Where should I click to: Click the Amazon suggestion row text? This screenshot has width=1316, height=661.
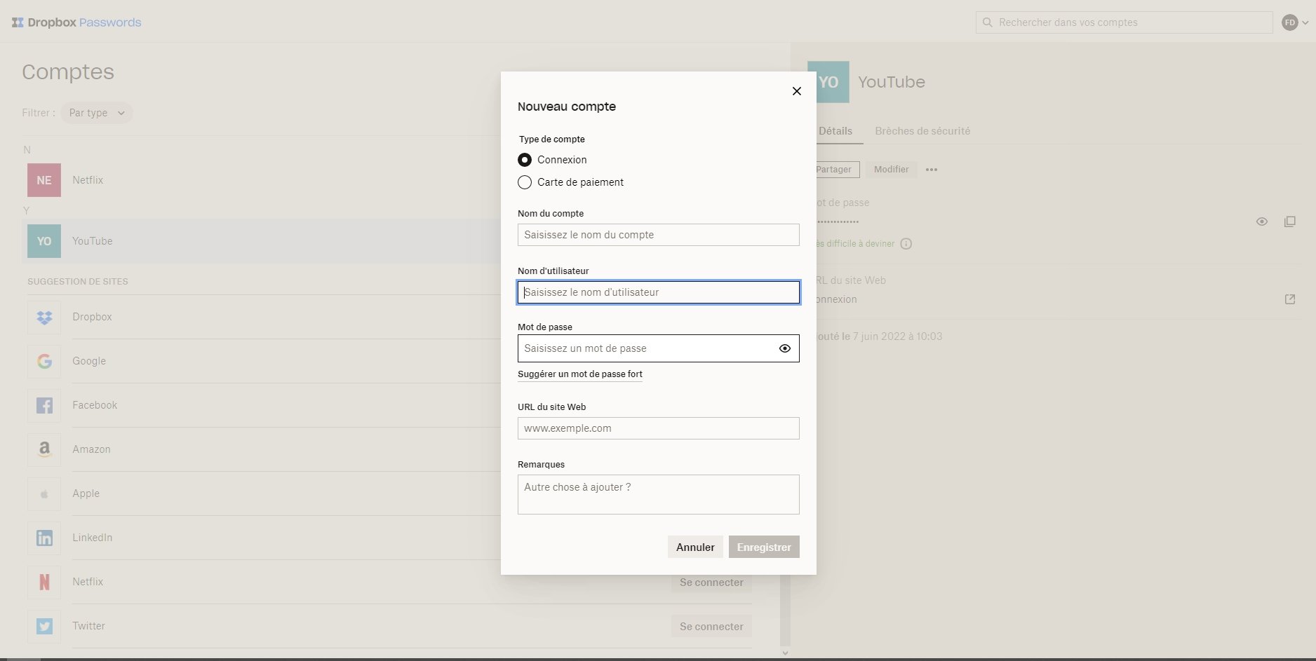click(91, 449)
